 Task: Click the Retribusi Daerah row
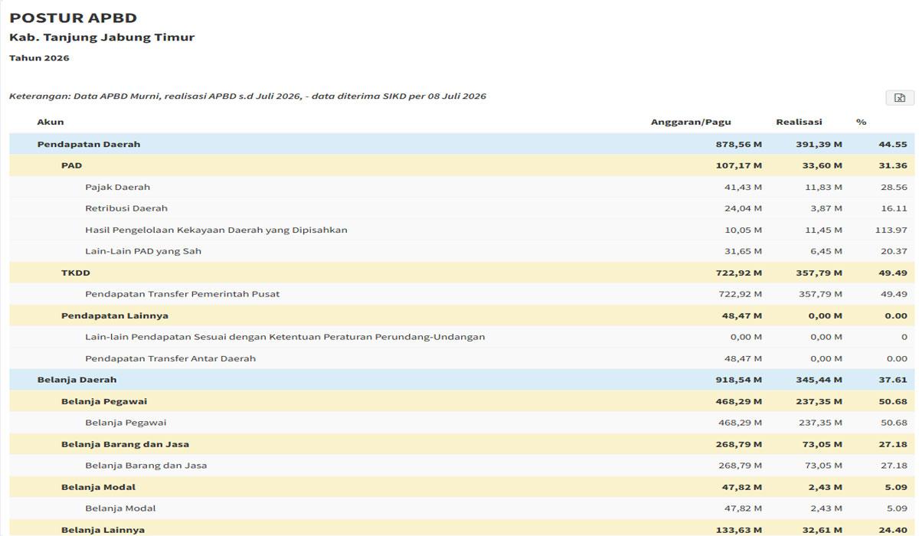pyautogui.click(x=463, y=208)
